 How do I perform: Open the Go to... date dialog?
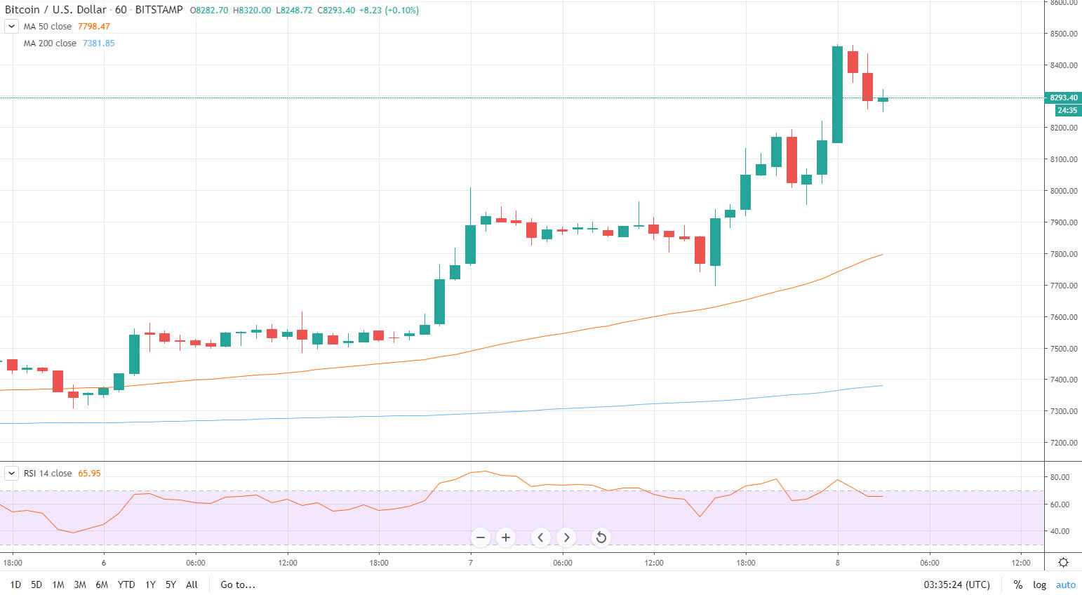[238, 584]
